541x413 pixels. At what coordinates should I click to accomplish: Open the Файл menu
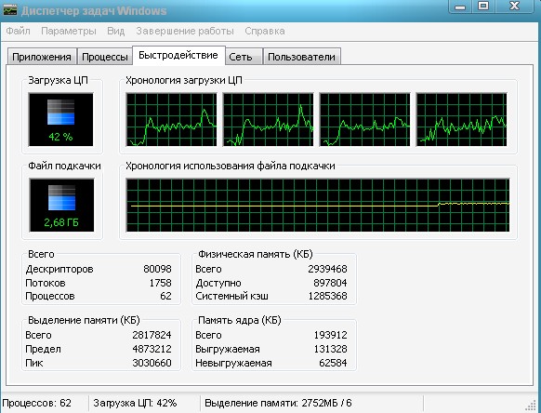click(x=18, y=31)
